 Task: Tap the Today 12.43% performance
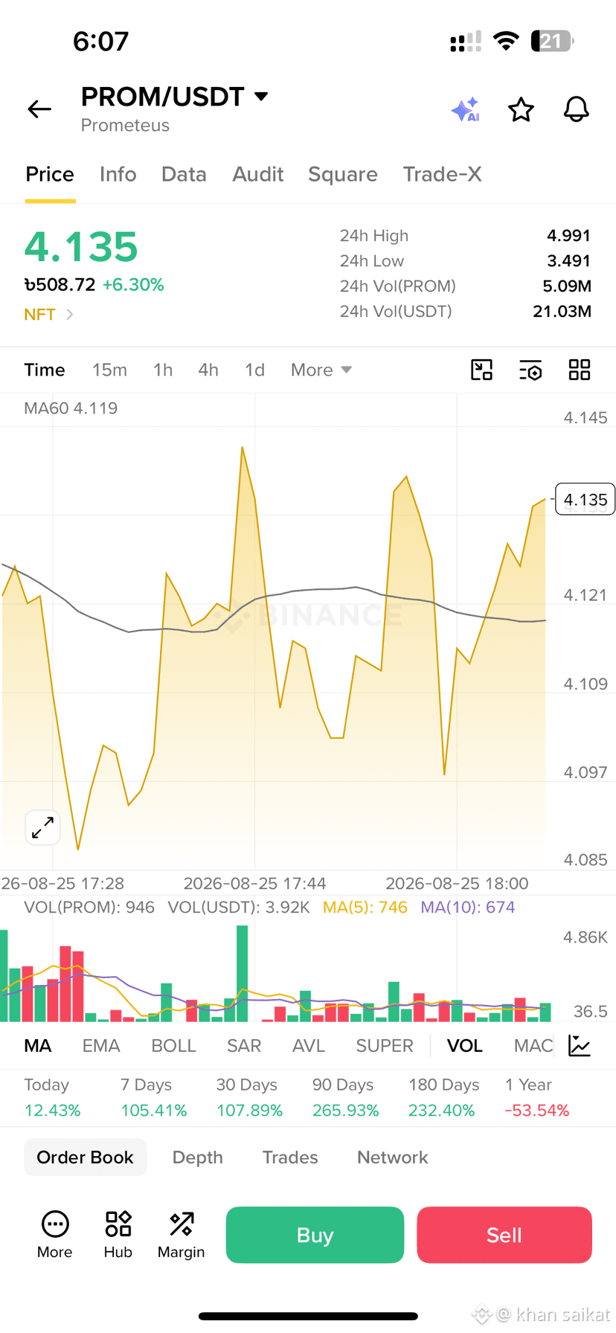point(52,1097)
